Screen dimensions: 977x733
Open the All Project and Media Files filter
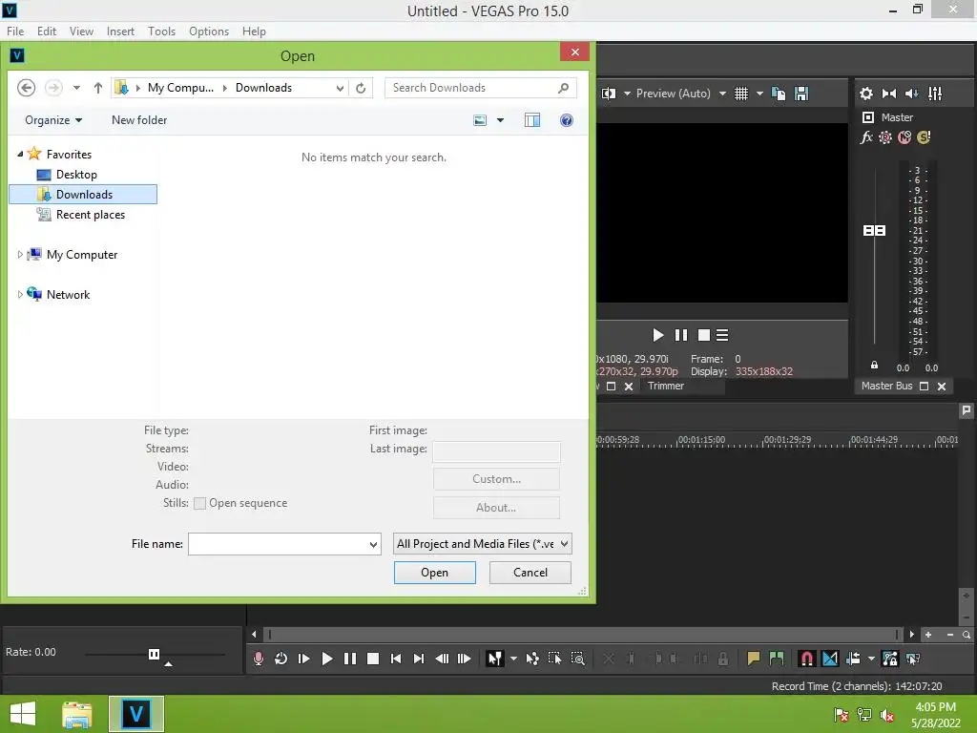(482, 544)
